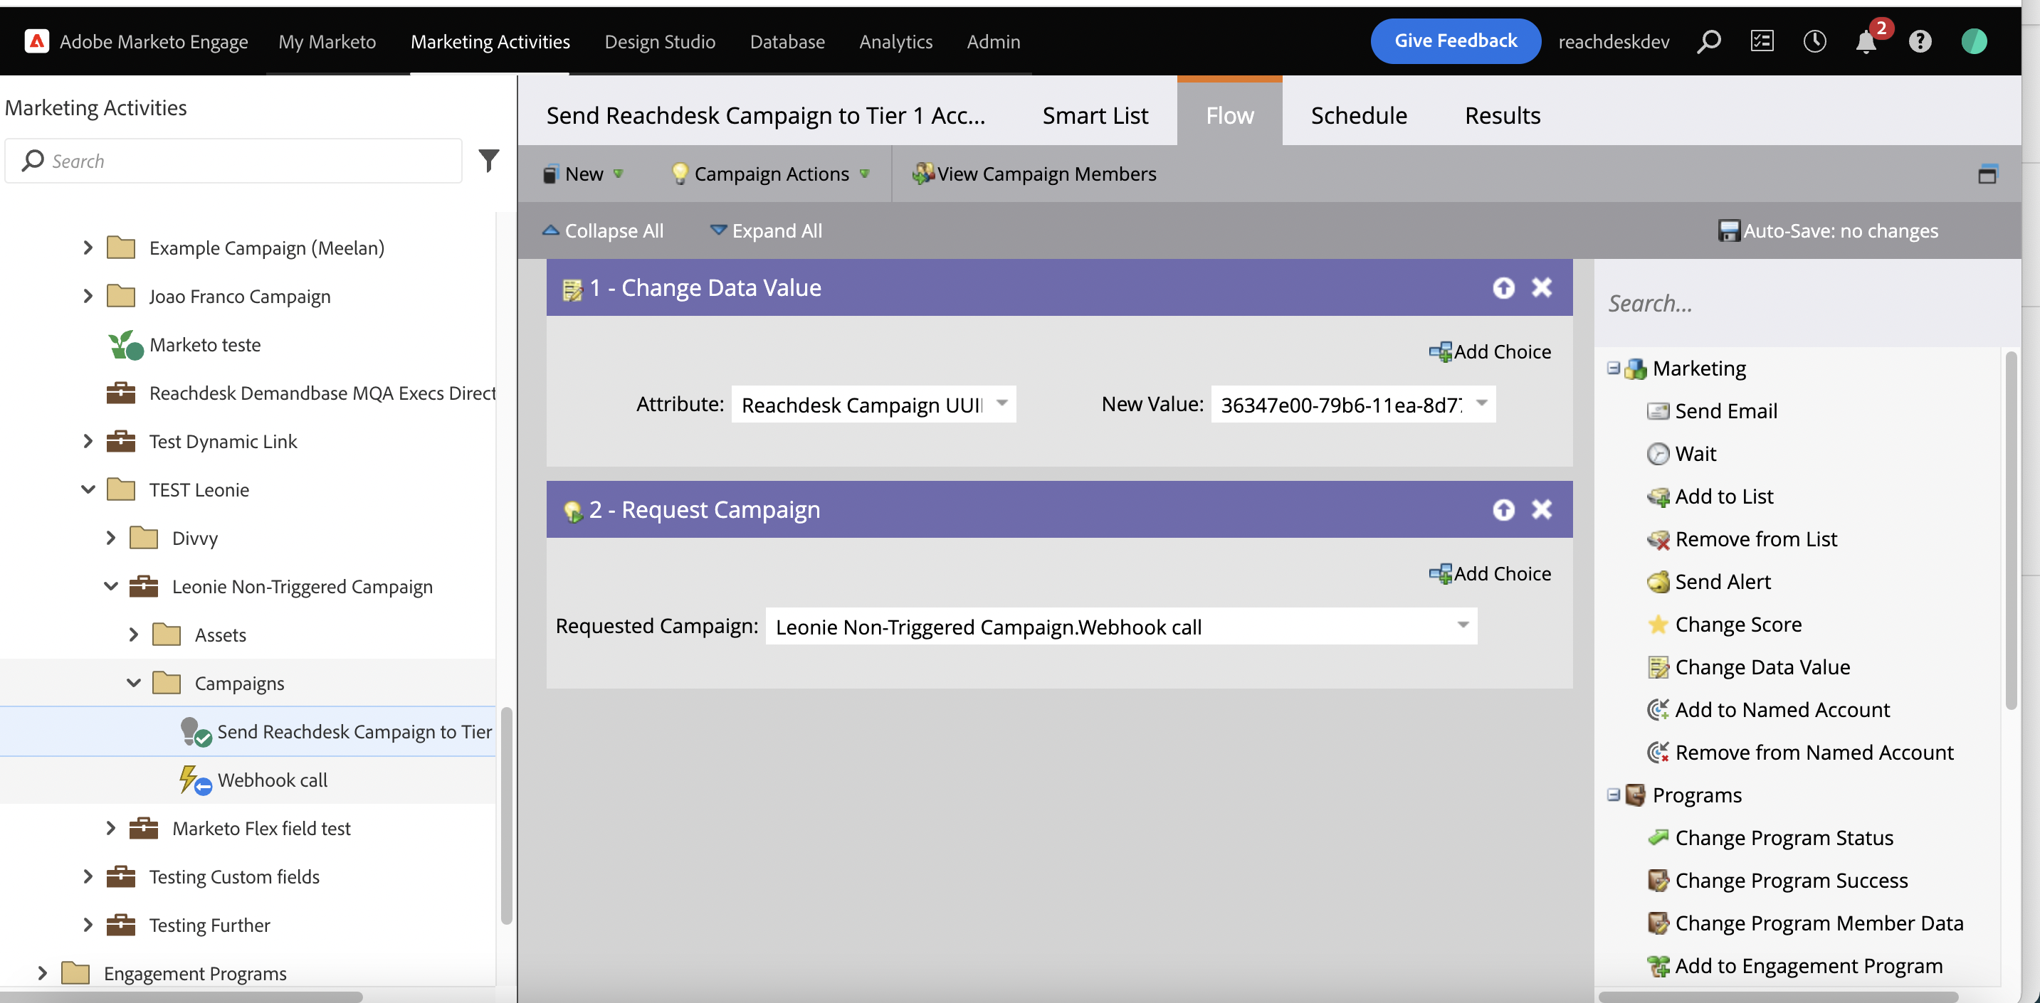Open the recent history clock icon
The height and width of the screenshot is (1003, 2040).
(x=1814, y=41)
